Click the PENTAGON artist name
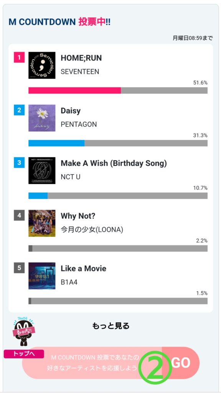Screen dimensions: 221x393 79,124
